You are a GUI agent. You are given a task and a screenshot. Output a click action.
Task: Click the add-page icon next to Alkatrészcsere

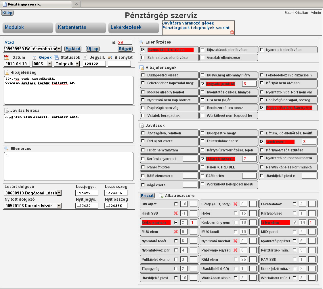click(161, 196)
